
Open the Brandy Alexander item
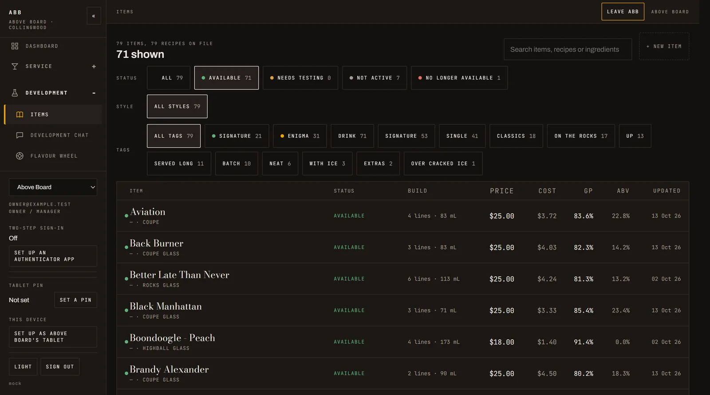402,374
